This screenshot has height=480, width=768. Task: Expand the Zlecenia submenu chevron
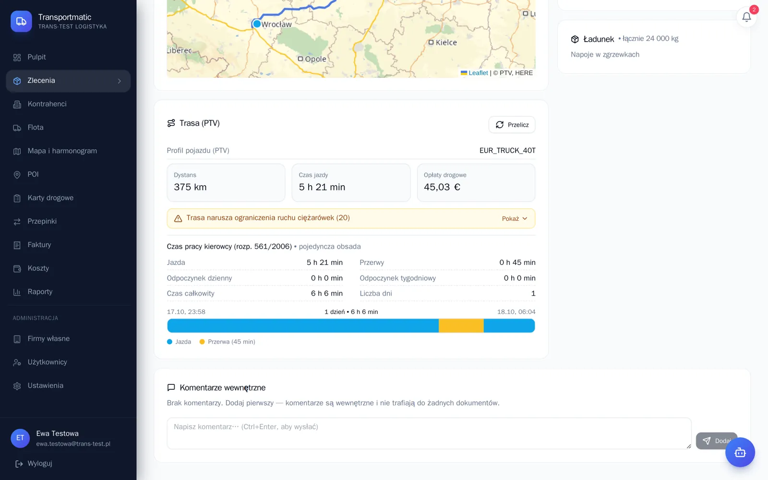coord(120,81)
